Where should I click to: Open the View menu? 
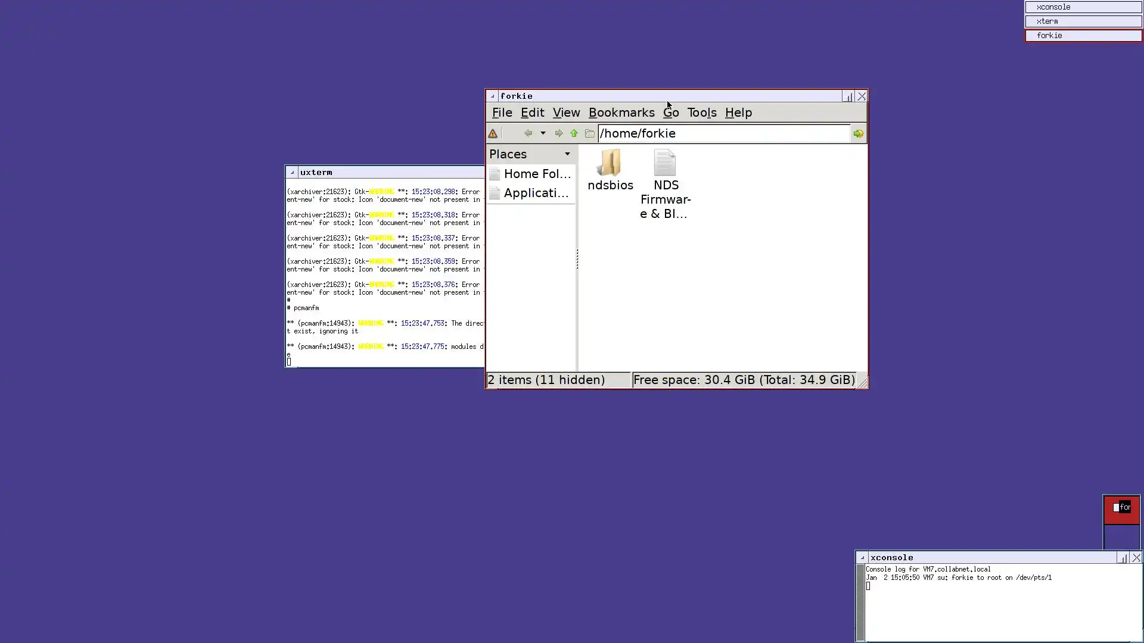(x=565, y=113)
